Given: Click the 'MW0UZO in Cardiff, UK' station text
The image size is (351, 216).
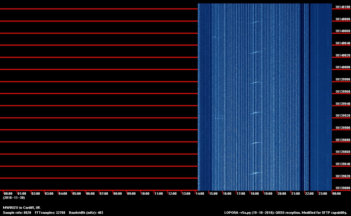Looking at the screenshot, I should 22,208.
